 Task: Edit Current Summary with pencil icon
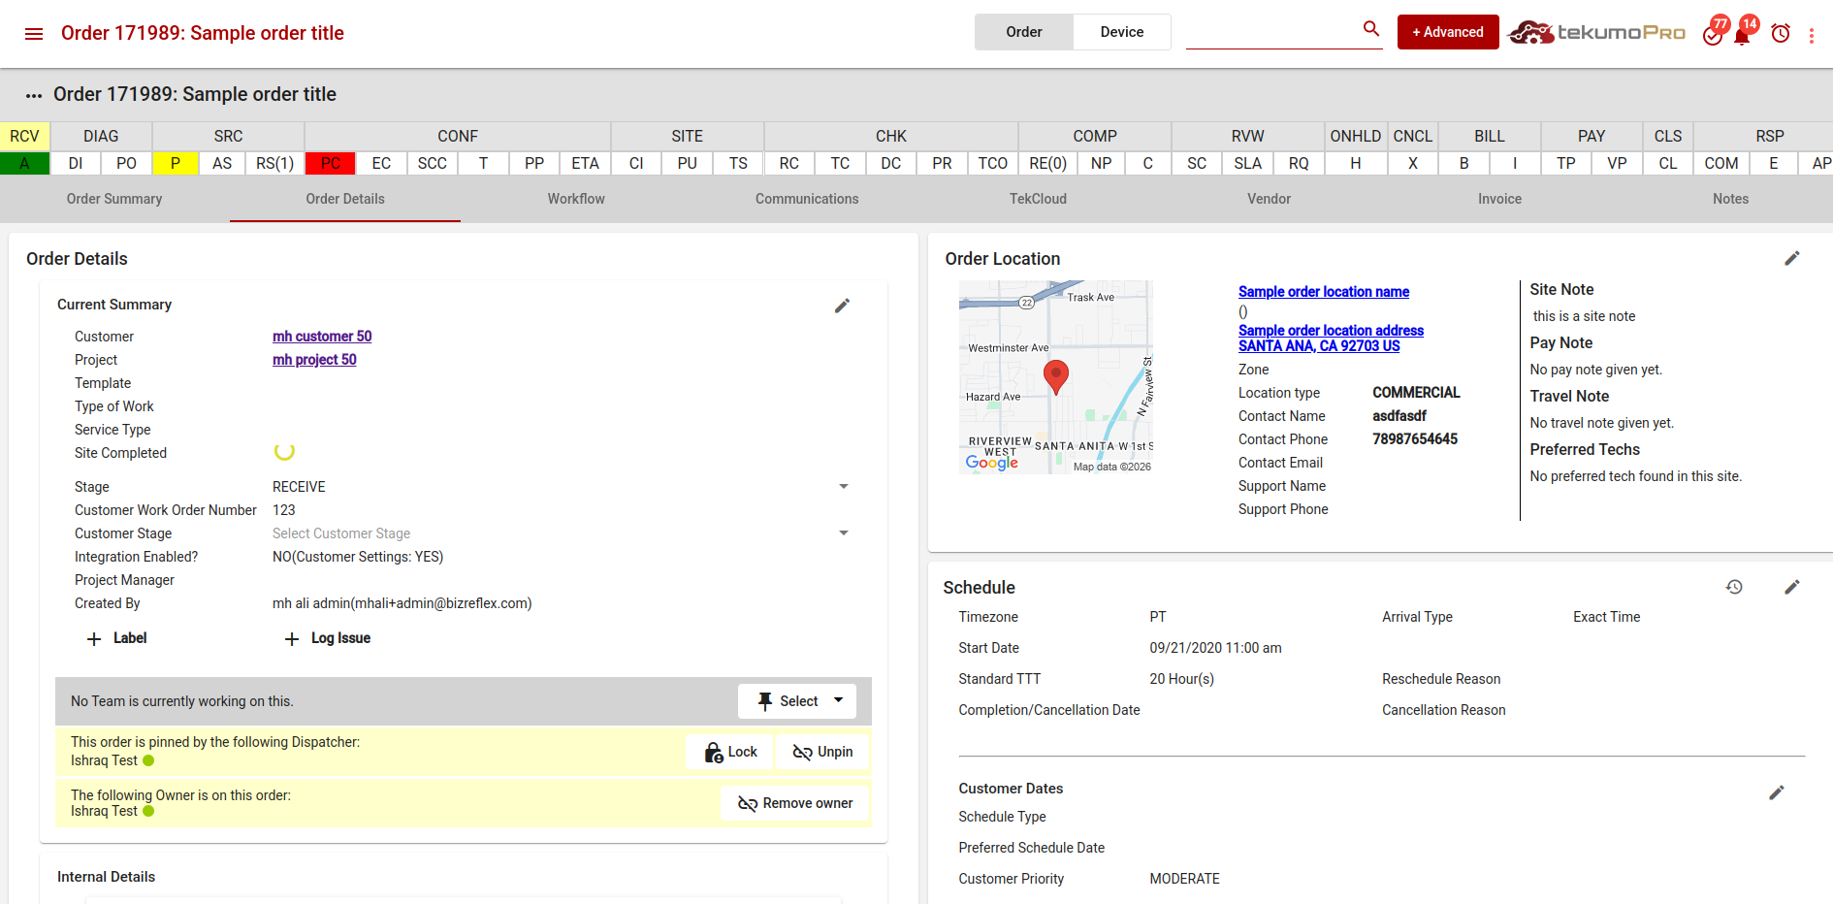tap(842, 306)
